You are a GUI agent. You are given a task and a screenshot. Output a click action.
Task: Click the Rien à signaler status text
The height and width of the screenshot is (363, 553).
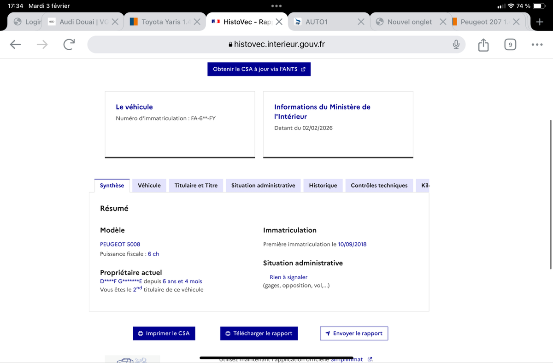click(288, 277)
